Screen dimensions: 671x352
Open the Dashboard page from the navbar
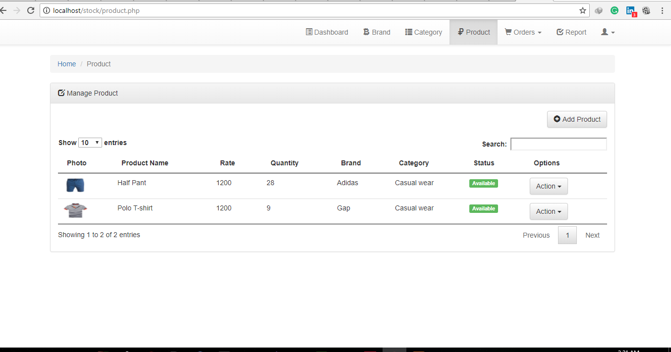327,32
